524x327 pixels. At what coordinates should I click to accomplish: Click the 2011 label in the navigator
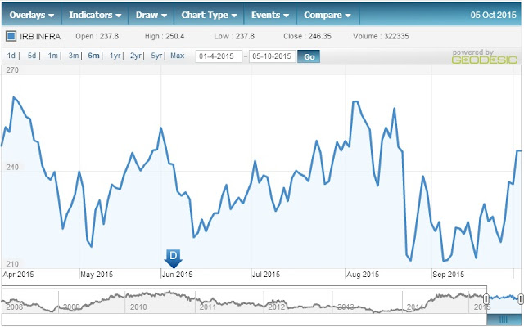pyautogui.click(x=207, y=307)
